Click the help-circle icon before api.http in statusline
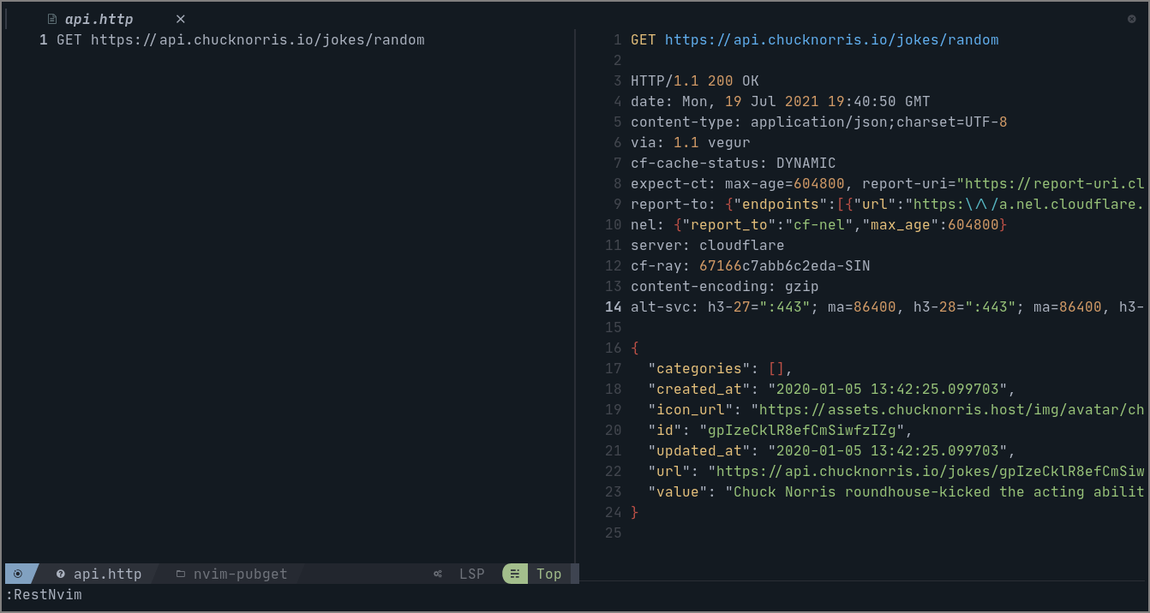 click(61, 574)
